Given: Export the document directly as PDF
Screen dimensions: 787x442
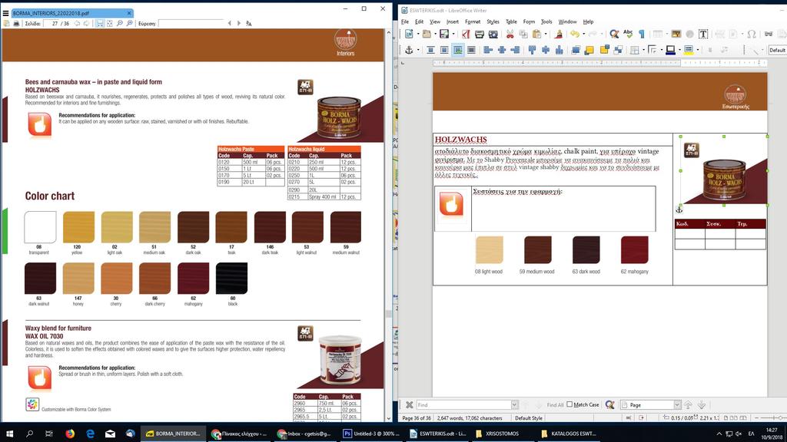Looking at the screenshot, I should tap(467, 34).
